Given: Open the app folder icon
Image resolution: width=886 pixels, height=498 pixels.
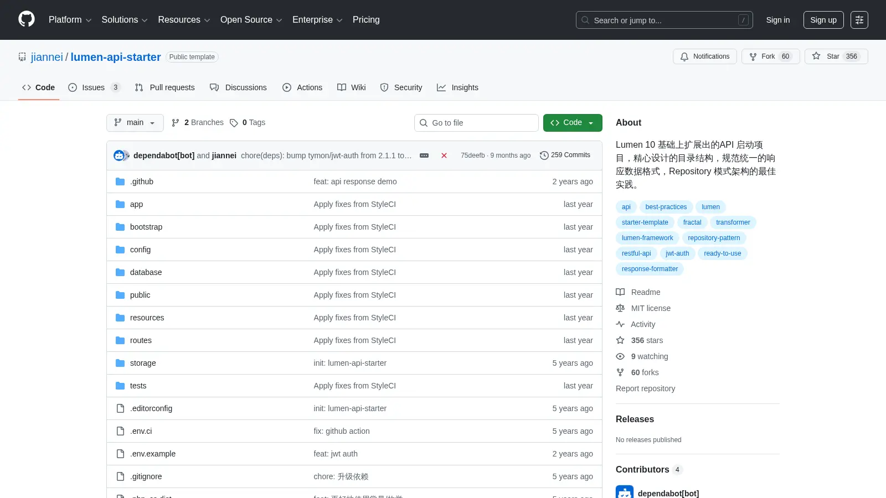Looking at the screenshot, I should click(120, 204).
